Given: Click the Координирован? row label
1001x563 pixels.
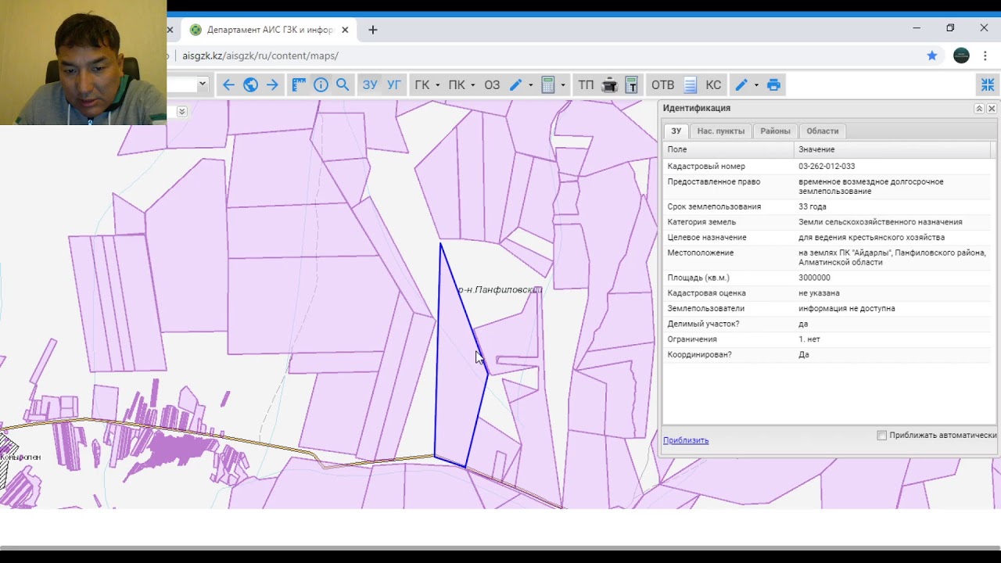Looking at the screenshot, I should (x=699, y=355).
